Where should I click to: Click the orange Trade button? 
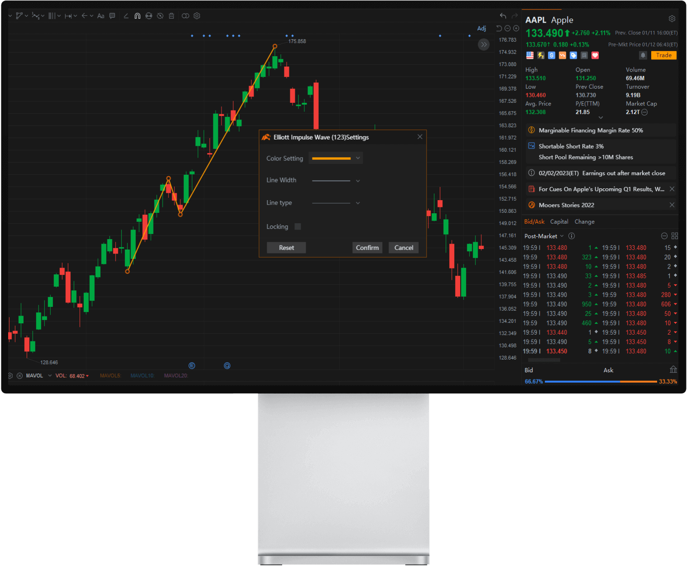tap(663, 55)
